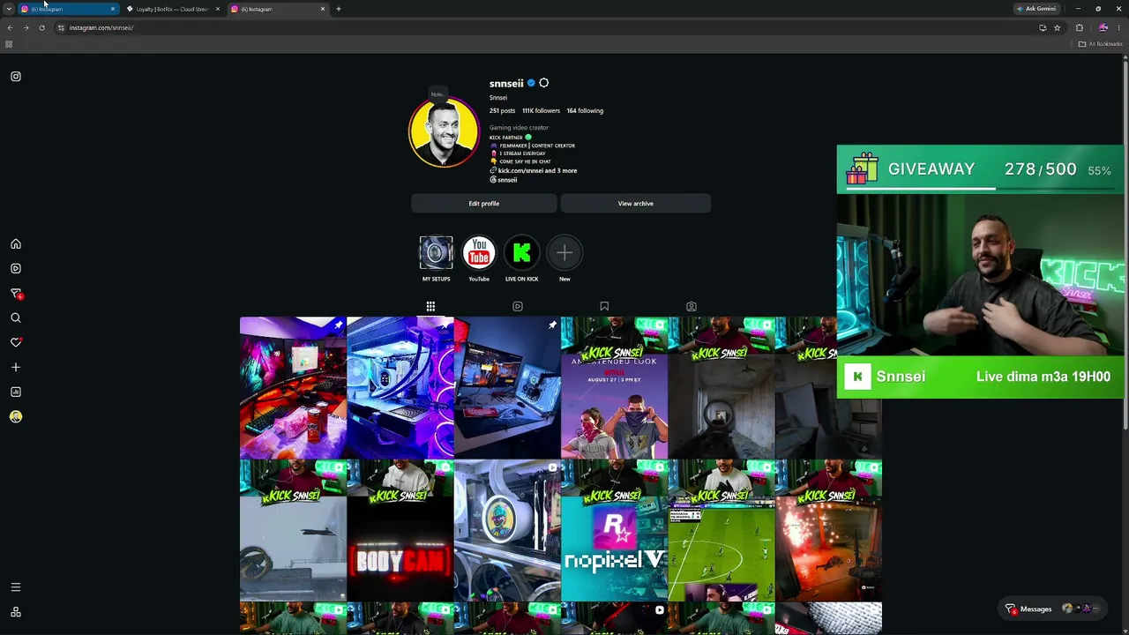Viewport: 1129px width, 635px height.
Task: Open the bookmarks bar apps grid icon
Action: [9, 44]
